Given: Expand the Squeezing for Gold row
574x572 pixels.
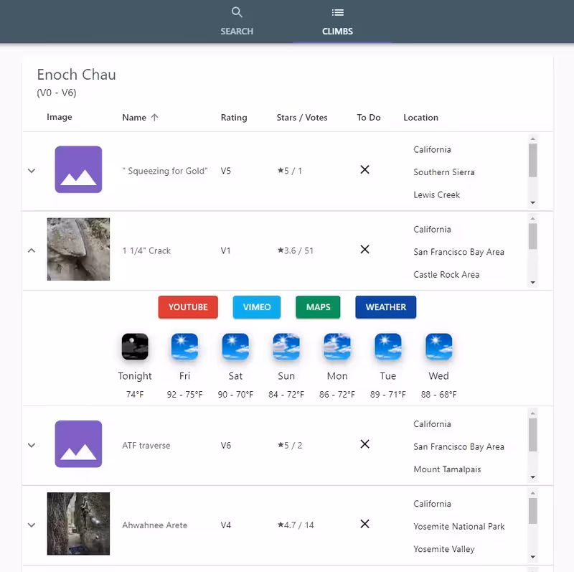Looking at the screenshot, I should [32, 171].
